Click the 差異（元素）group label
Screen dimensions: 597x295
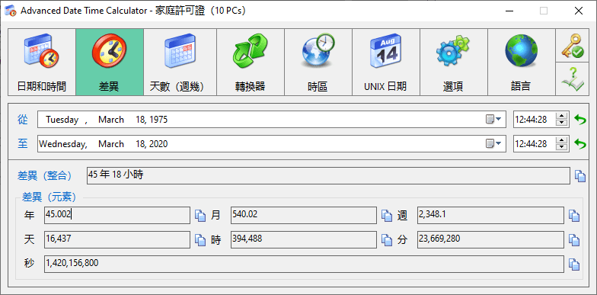click(49, 197)
